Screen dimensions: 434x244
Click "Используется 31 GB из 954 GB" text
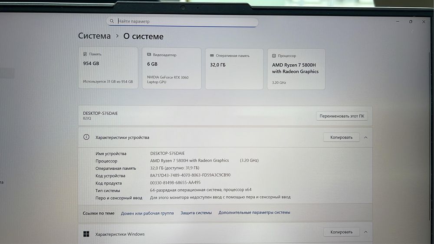108,82
